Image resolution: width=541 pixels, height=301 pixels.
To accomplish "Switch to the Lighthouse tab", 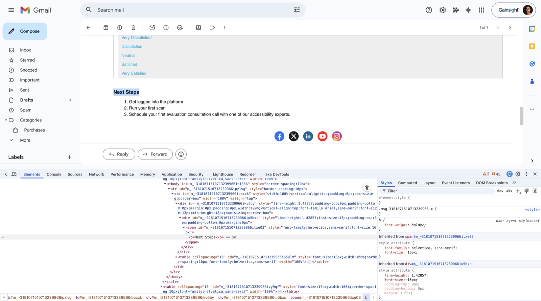I will pyautogui.click(x=223, y=175).
